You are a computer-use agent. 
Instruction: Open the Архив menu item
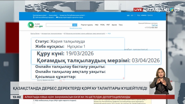[x=114, y=25]
